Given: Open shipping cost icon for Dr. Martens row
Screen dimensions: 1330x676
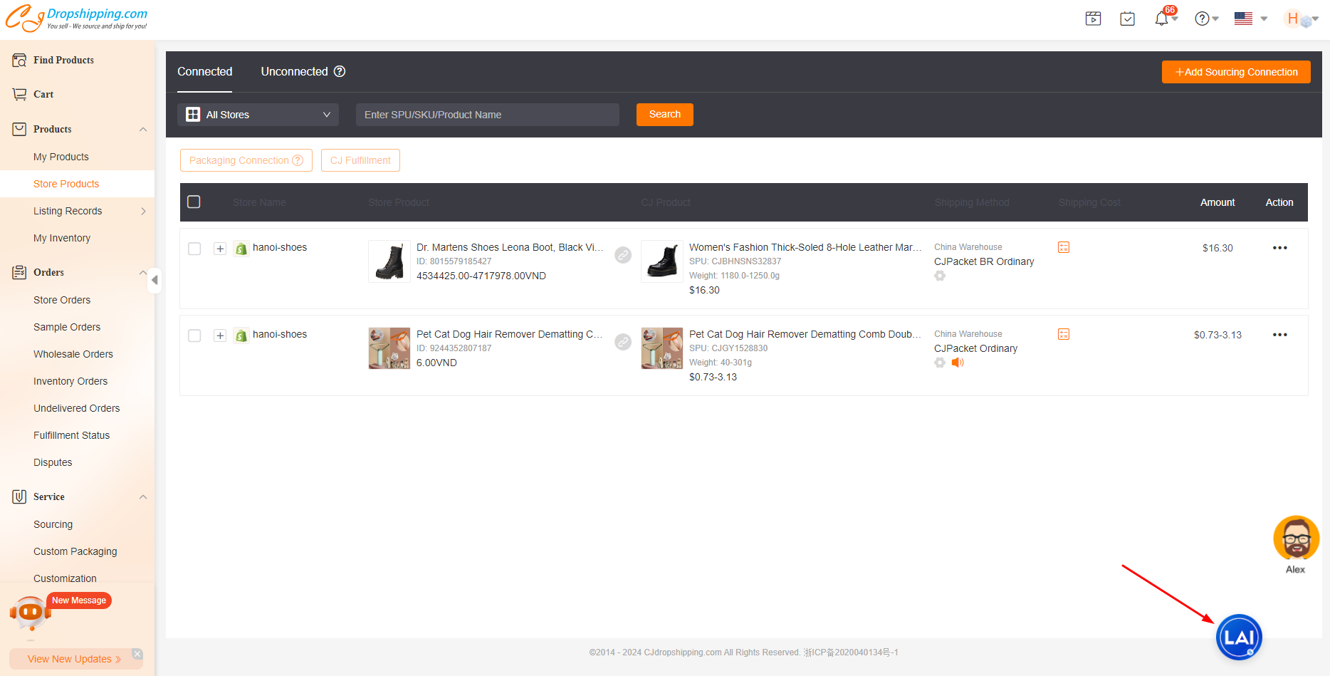Looking at the screenshot, I should tap(1064, 247).
